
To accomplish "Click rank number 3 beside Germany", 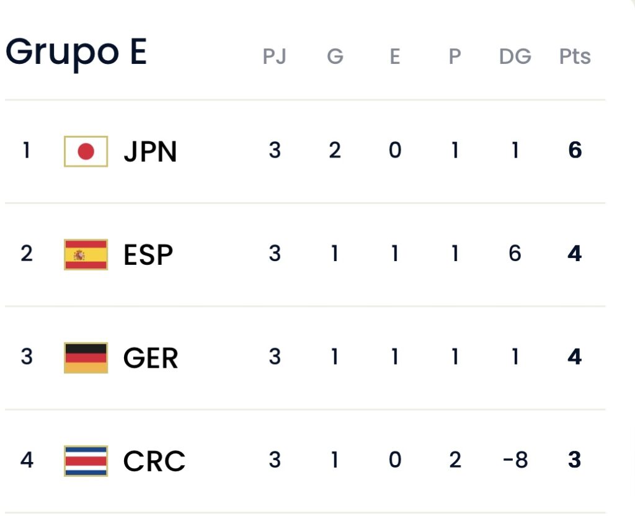I will pos(27,357).
